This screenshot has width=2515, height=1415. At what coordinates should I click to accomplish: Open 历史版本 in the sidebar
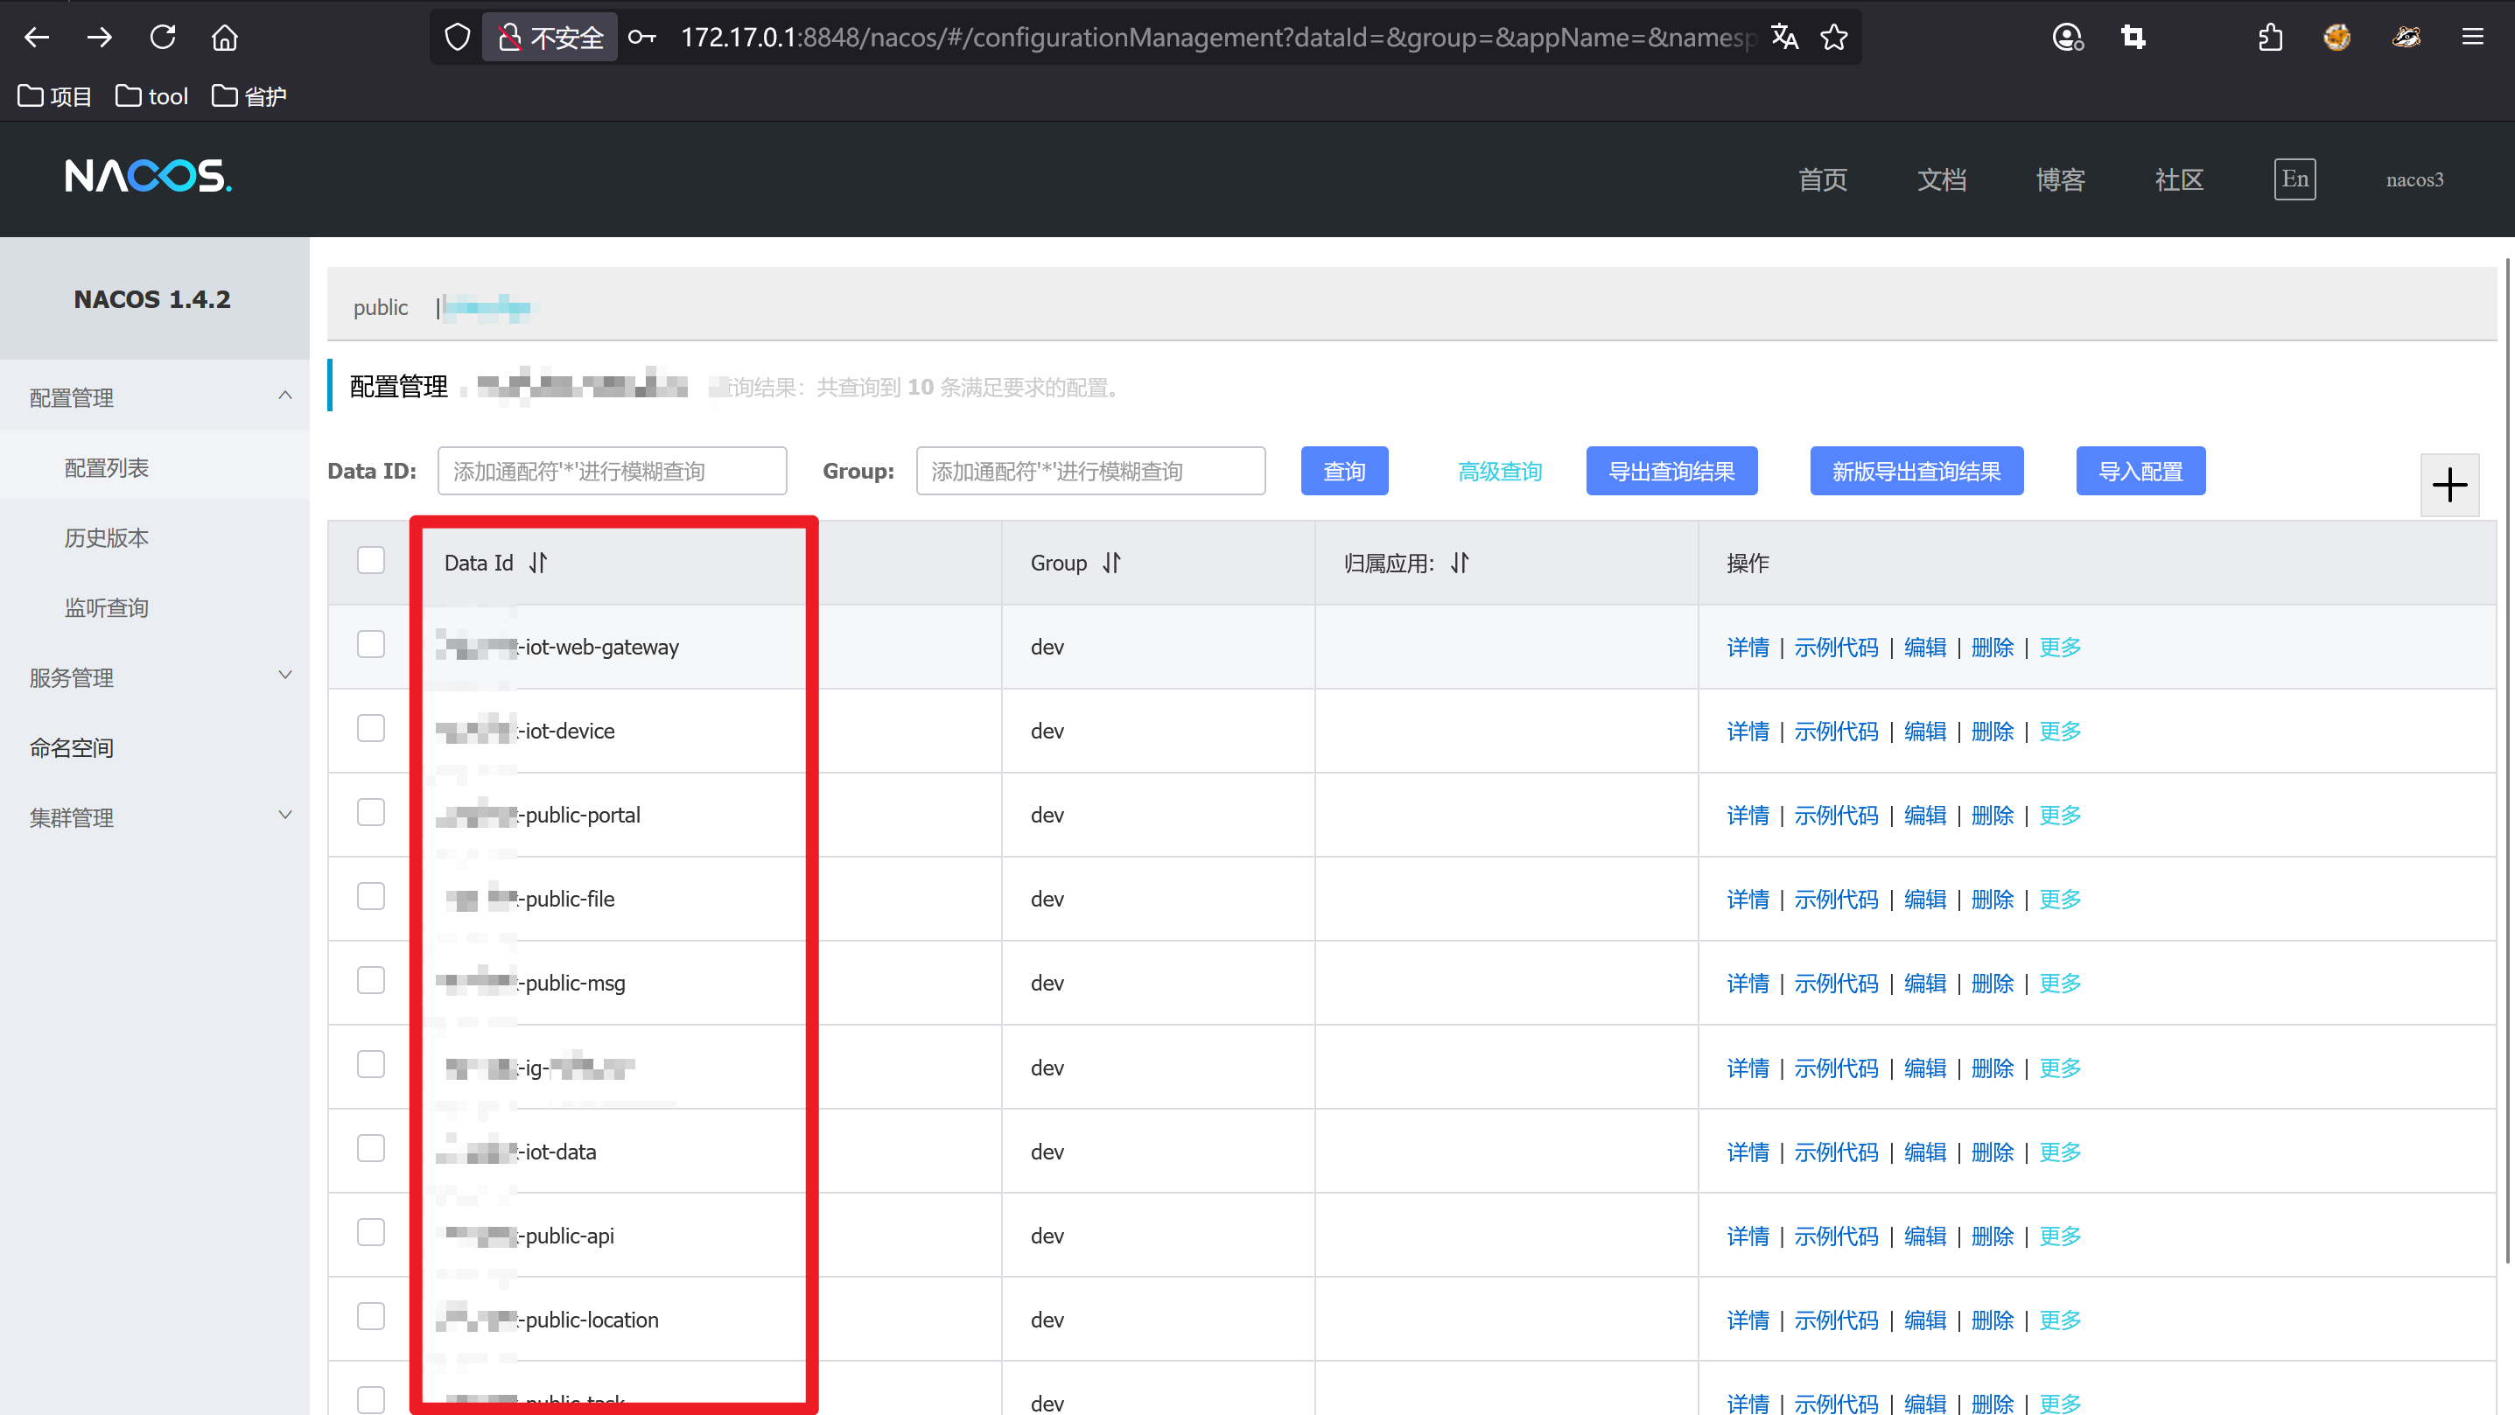coord(107,538)
